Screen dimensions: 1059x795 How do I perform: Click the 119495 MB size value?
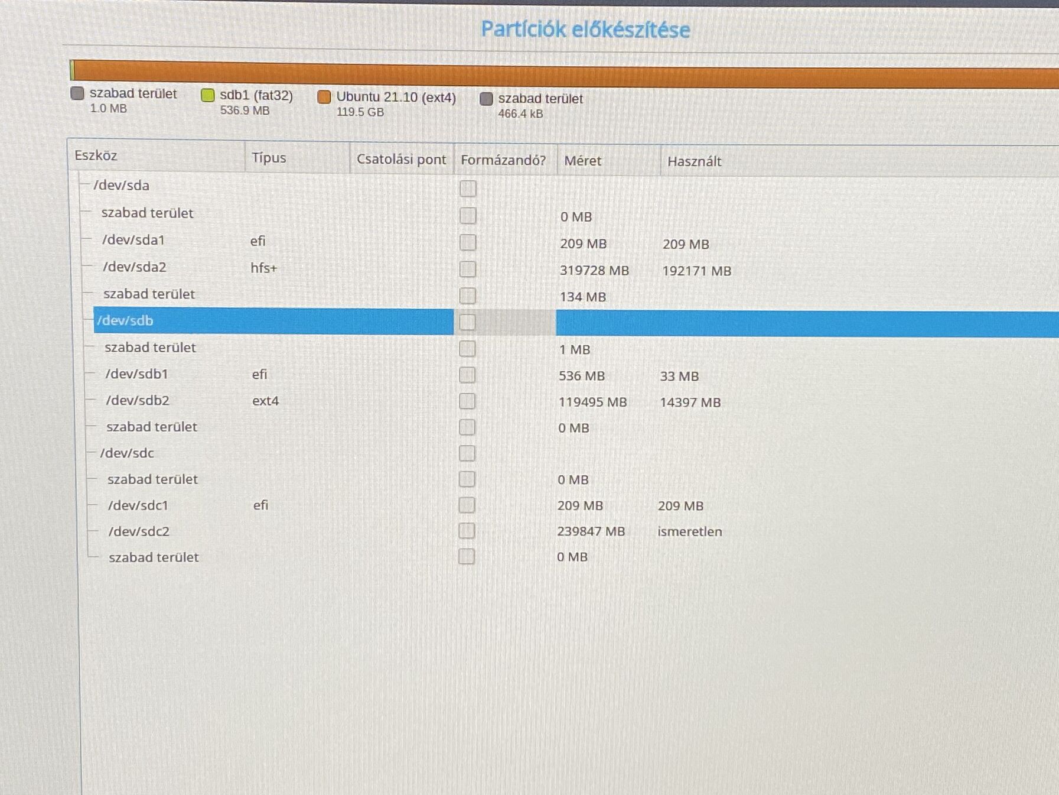[592, 402]
